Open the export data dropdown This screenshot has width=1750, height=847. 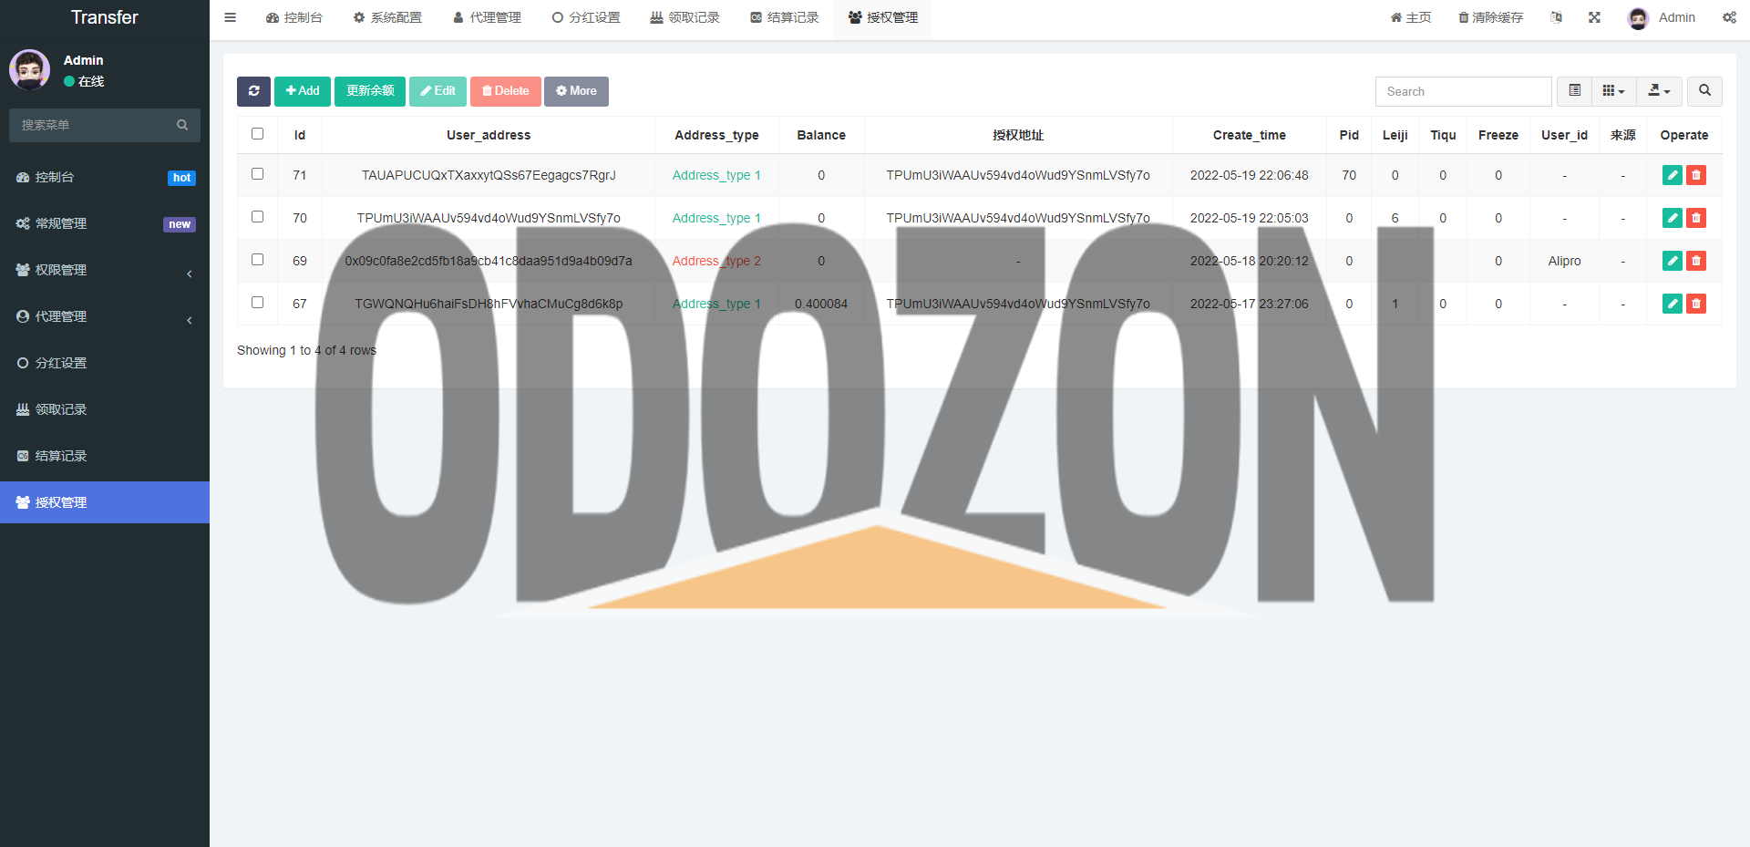pyautogui.click(x=1659, y=91)
